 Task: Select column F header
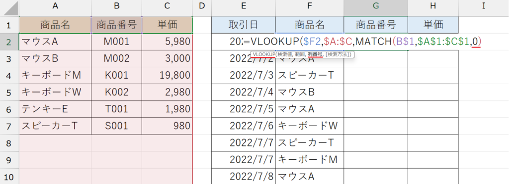309,8
